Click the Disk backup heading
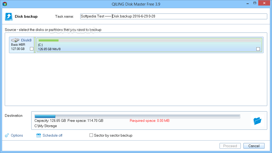272x153 pixels. coord(26,16)
